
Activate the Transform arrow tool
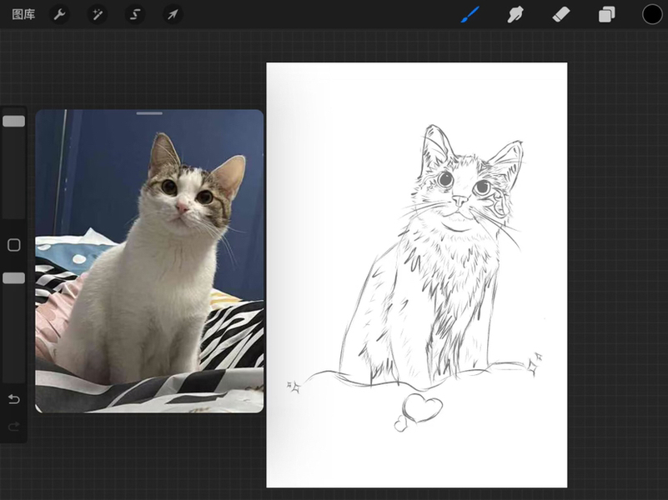[173, 15]
